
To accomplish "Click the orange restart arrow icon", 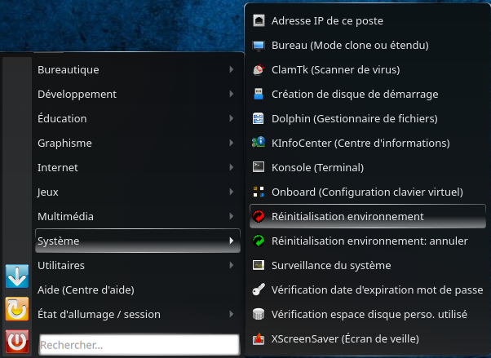I will click(x=17, y=309).
